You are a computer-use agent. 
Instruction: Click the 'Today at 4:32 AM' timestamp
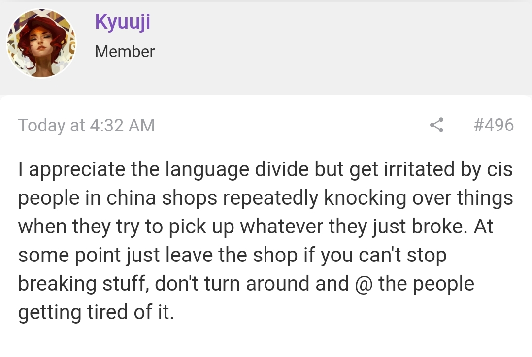[x=87, y=125]
